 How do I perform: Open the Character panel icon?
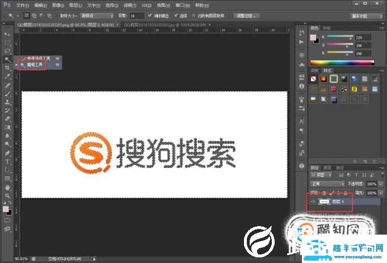[x=302, y=122]
